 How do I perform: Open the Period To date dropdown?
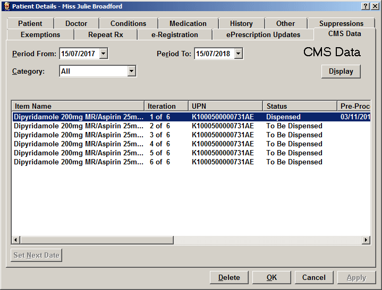pyautogui.click(x=238, y=54)
